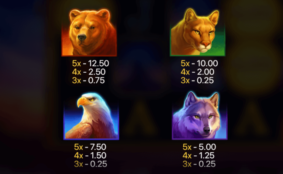Image resolution: width=283 pixels, height=174 pixels.
Task: Click the bear's black nose
Action: [x=82, y=37]
